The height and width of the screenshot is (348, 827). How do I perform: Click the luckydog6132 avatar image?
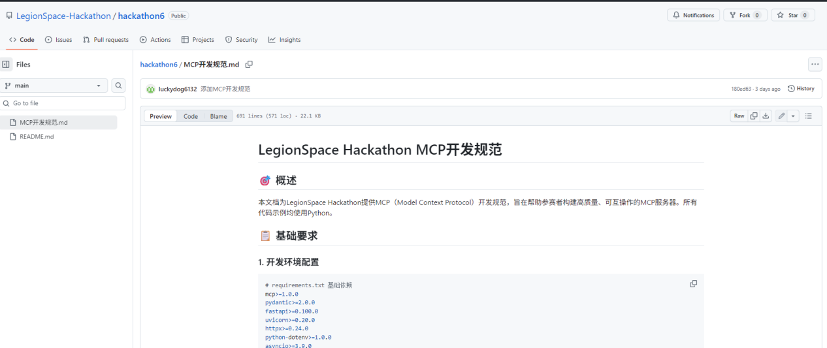pyautogui.click(x=150, y=89)
